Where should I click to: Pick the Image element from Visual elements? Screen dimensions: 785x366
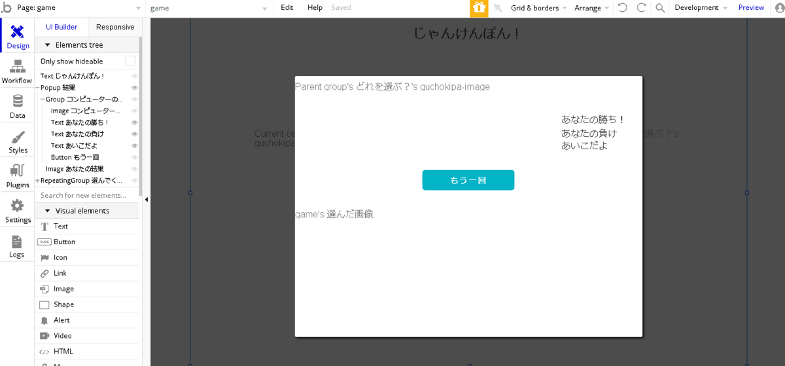[88, 289]
